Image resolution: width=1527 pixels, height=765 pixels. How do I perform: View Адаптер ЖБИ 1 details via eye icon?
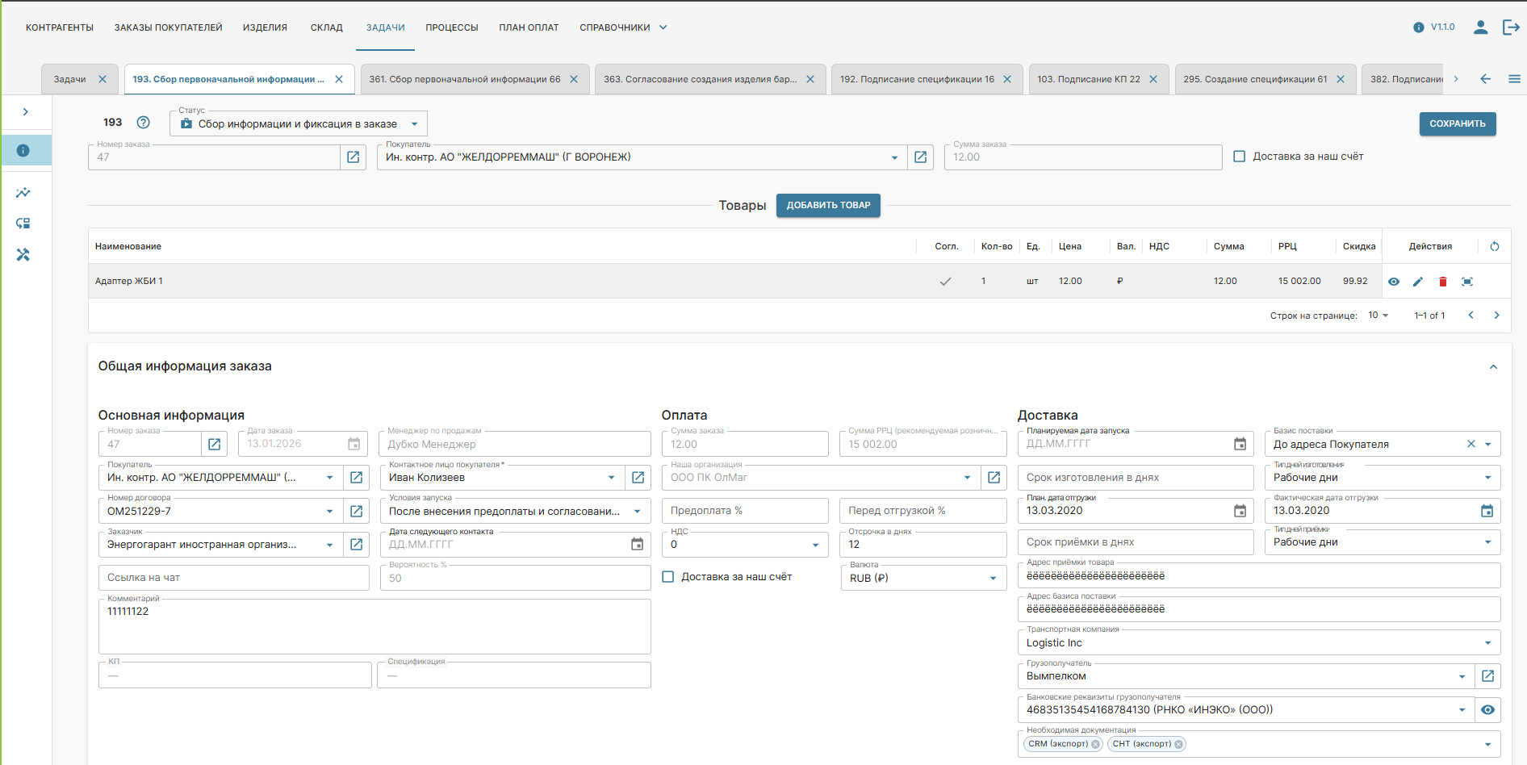pyautogui.click(x=1394, y=282)
